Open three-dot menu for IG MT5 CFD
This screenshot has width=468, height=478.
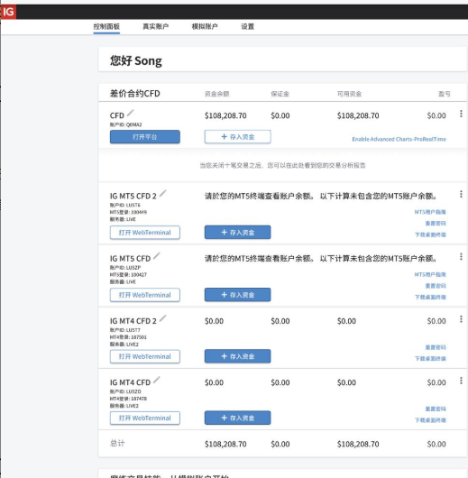[x=461, y=257]
